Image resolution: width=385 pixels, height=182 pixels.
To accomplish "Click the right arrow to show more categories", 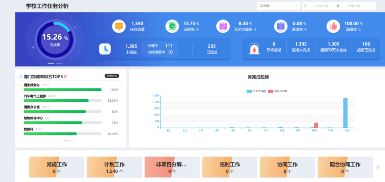I will (x=378, y=167).
